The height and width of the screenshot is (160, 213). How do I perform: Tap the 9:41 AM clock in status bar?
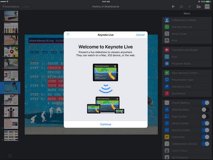pos(106,2)
